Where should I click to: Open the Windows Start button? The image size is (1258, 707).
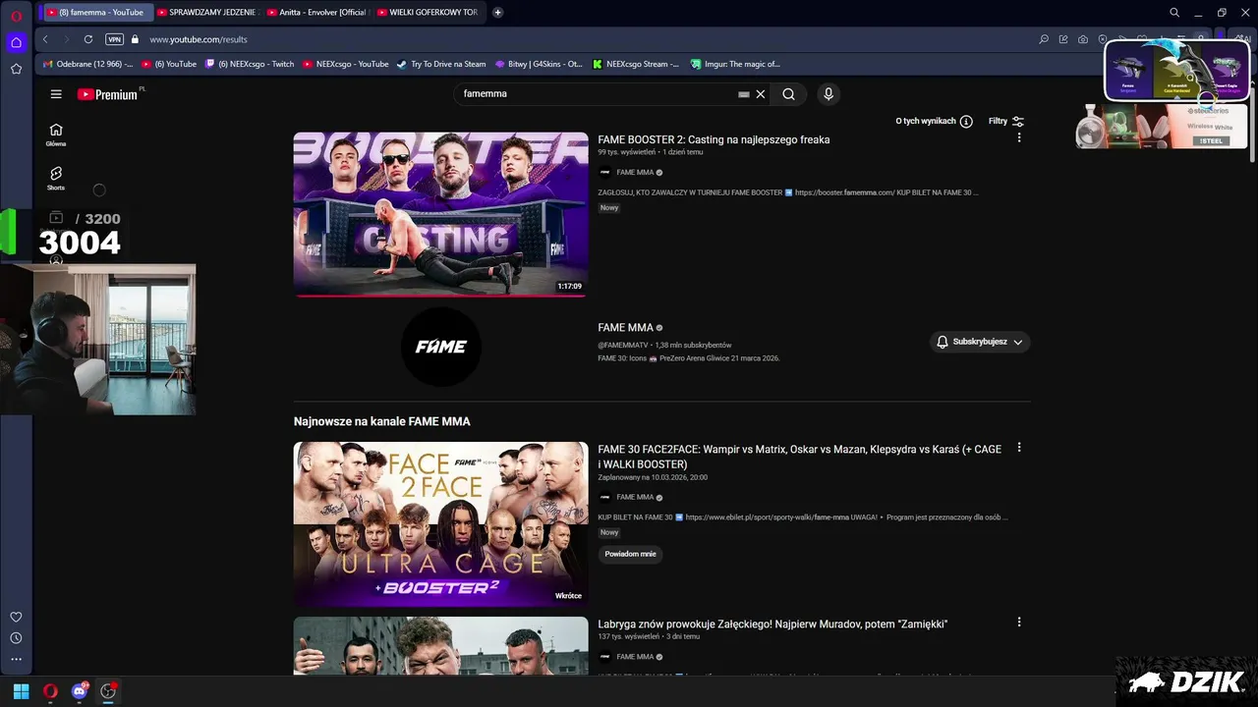21,691
